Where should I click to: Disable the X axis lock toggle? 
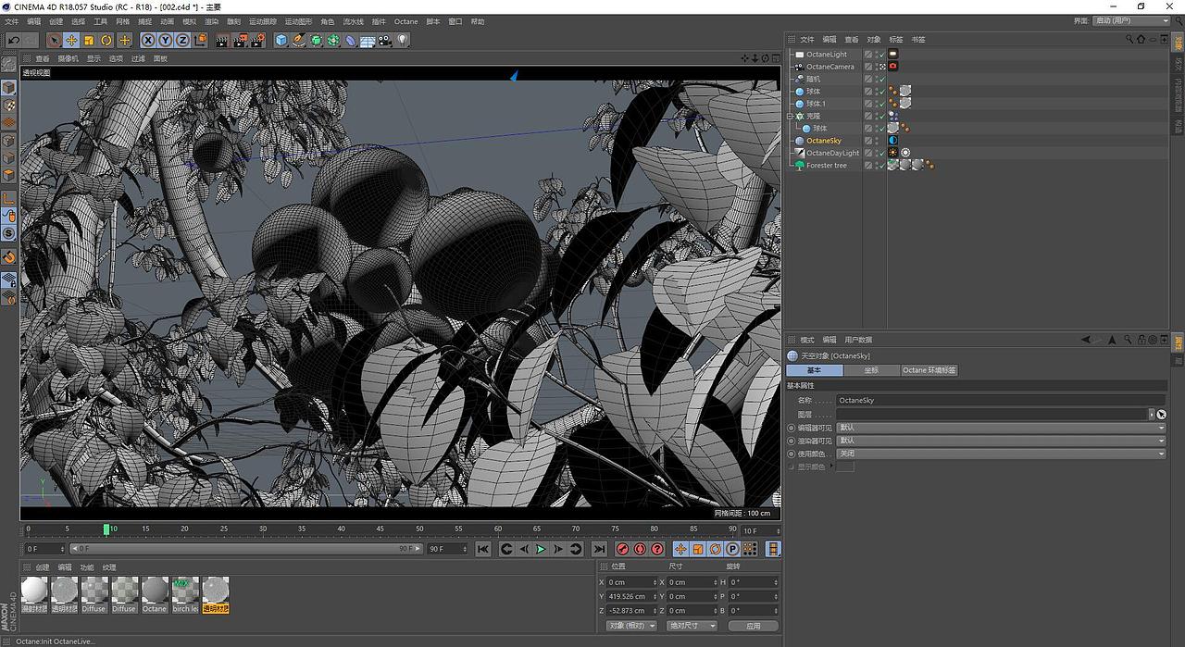pos(146,40)
